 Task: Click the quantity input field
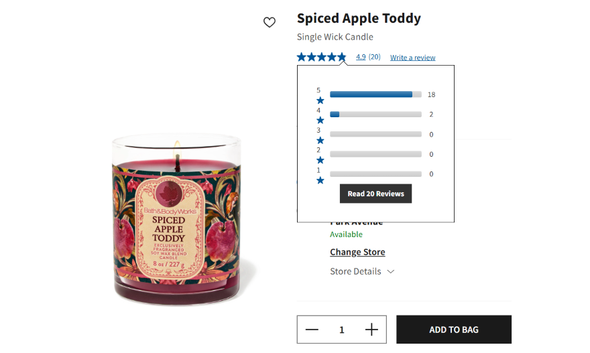[341, 330]
